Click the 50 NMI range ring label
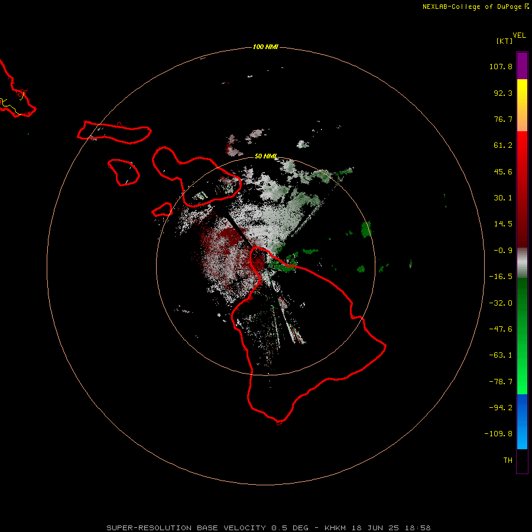The height and width of the screenshot is (532, 532). pos(265,156)
